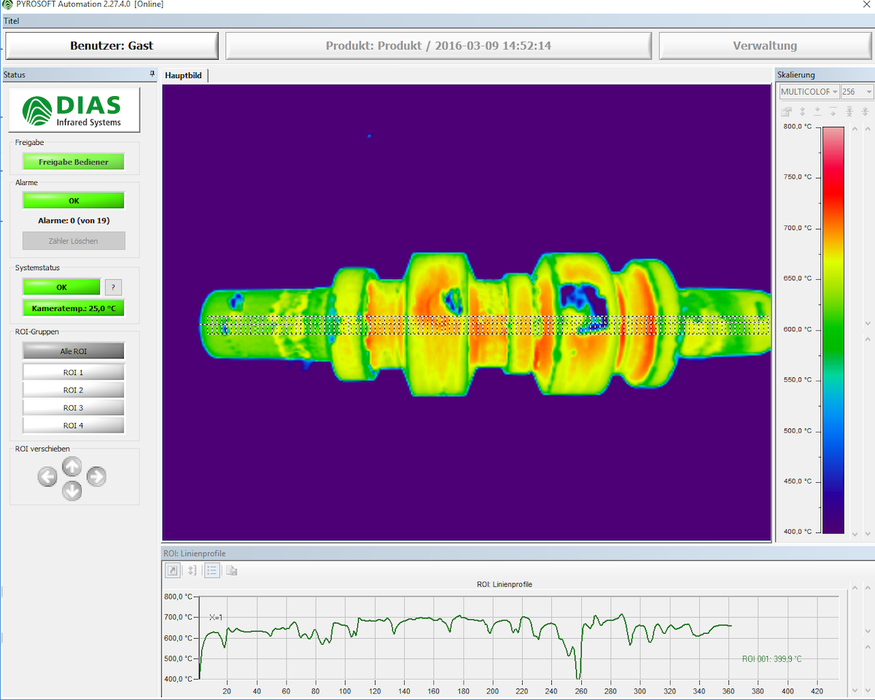Click the save image icon in Linienprofile toolbar
Screen dimensions: 875x700
pos(231,570)
